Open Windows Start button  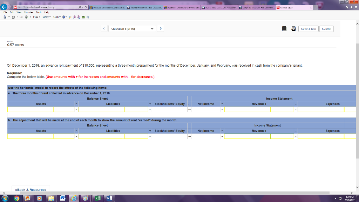[5, 198]
